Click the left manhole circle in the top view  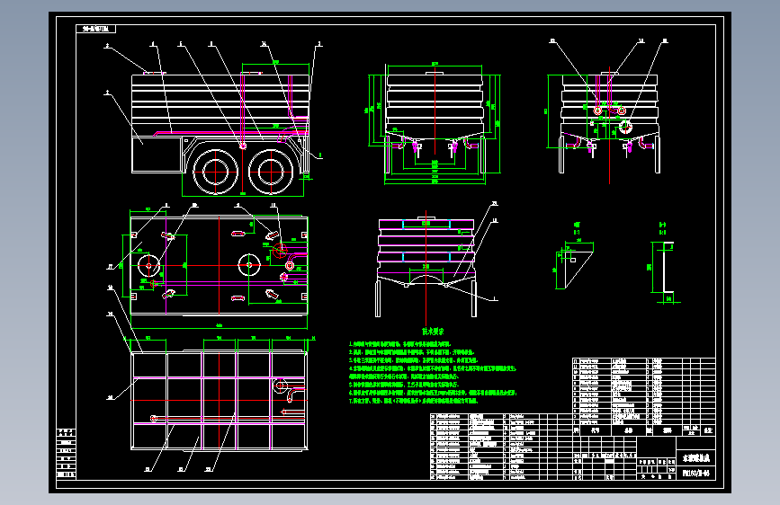pos(148,265)
